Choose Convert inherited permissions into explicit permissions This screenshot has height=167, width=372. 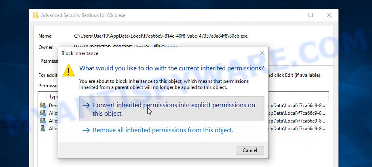coord(171,109)
